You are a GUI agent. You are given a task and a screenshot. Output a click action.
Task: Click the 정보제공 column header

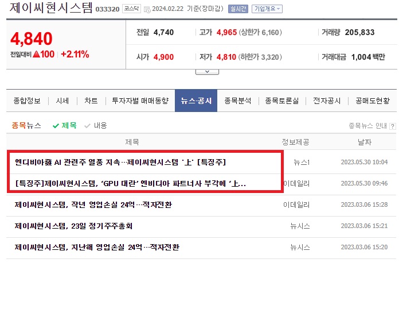pyautogui.click(x=295, y=142)
